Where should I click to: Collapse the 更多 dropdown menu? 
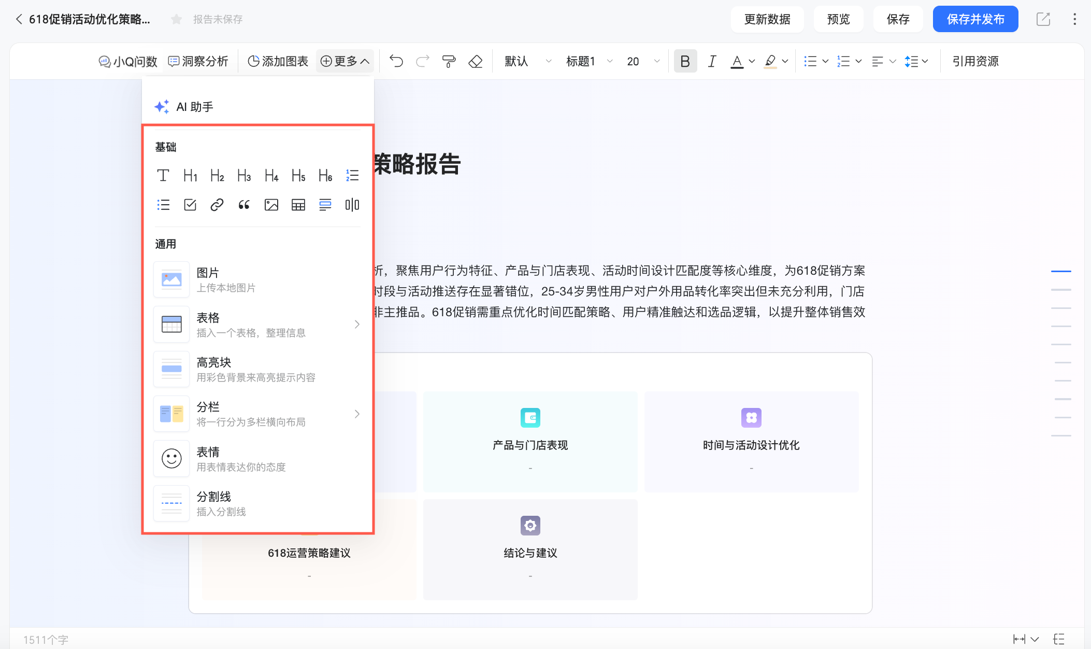coord(344,61)
